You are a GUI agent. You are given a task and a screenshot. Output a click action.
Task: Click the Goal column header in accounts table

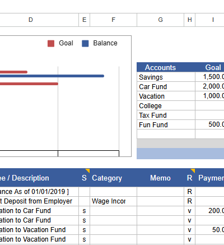pyautogui.click(x=213, y=67)
